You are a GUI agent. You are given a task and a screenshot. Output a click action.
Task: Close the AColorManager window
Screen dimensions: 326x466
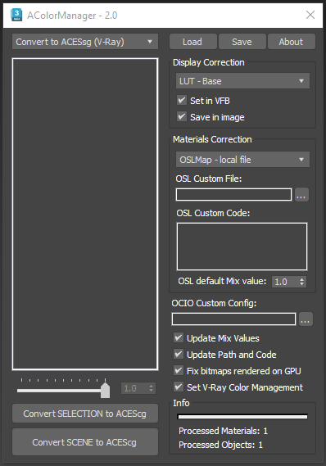[x=310, y=15]
